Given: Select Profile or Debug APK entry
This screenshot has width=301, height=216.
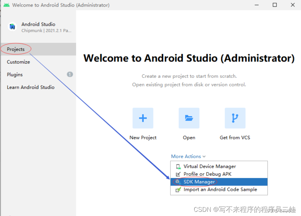Looking at the screenshot, I should tap(219, 174).
